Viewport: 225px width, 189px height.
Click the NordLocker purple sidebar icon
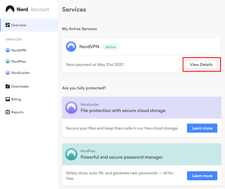tap(7, 73)
